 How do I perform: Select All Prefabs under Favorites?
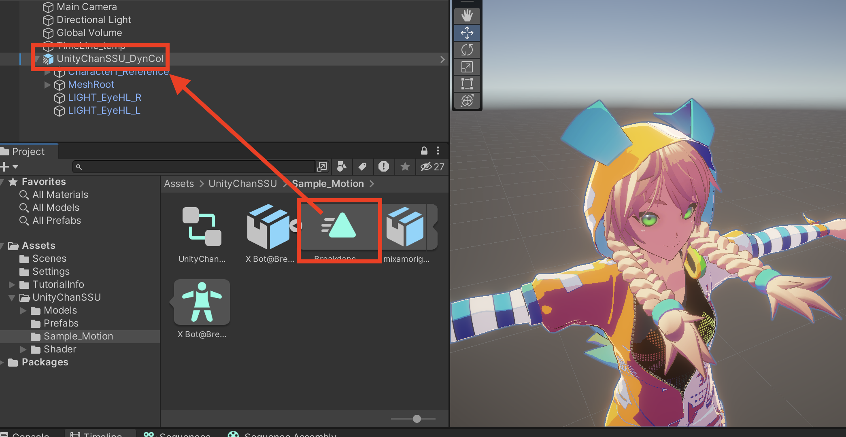56,221
